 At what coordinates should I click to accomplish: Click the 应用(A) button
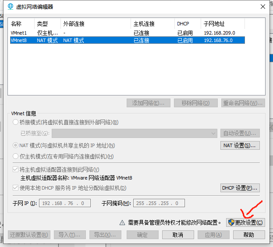coord(214,235)
